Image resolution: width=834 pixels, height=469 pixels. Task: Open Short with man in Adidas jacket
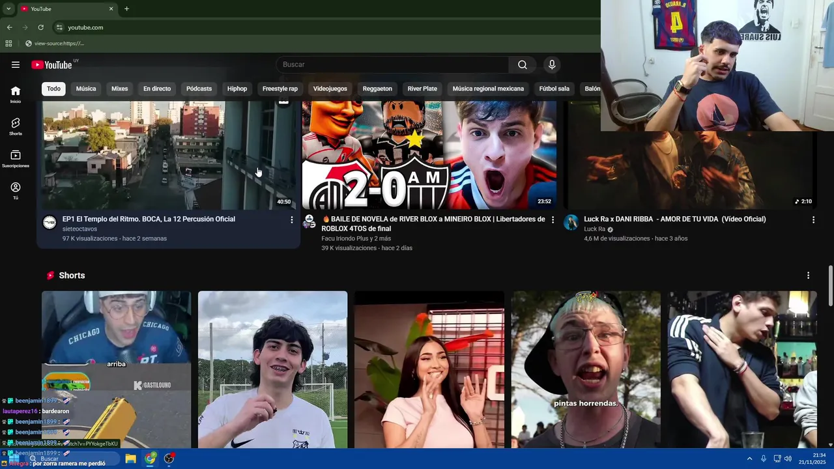click(x=742, y=369)
